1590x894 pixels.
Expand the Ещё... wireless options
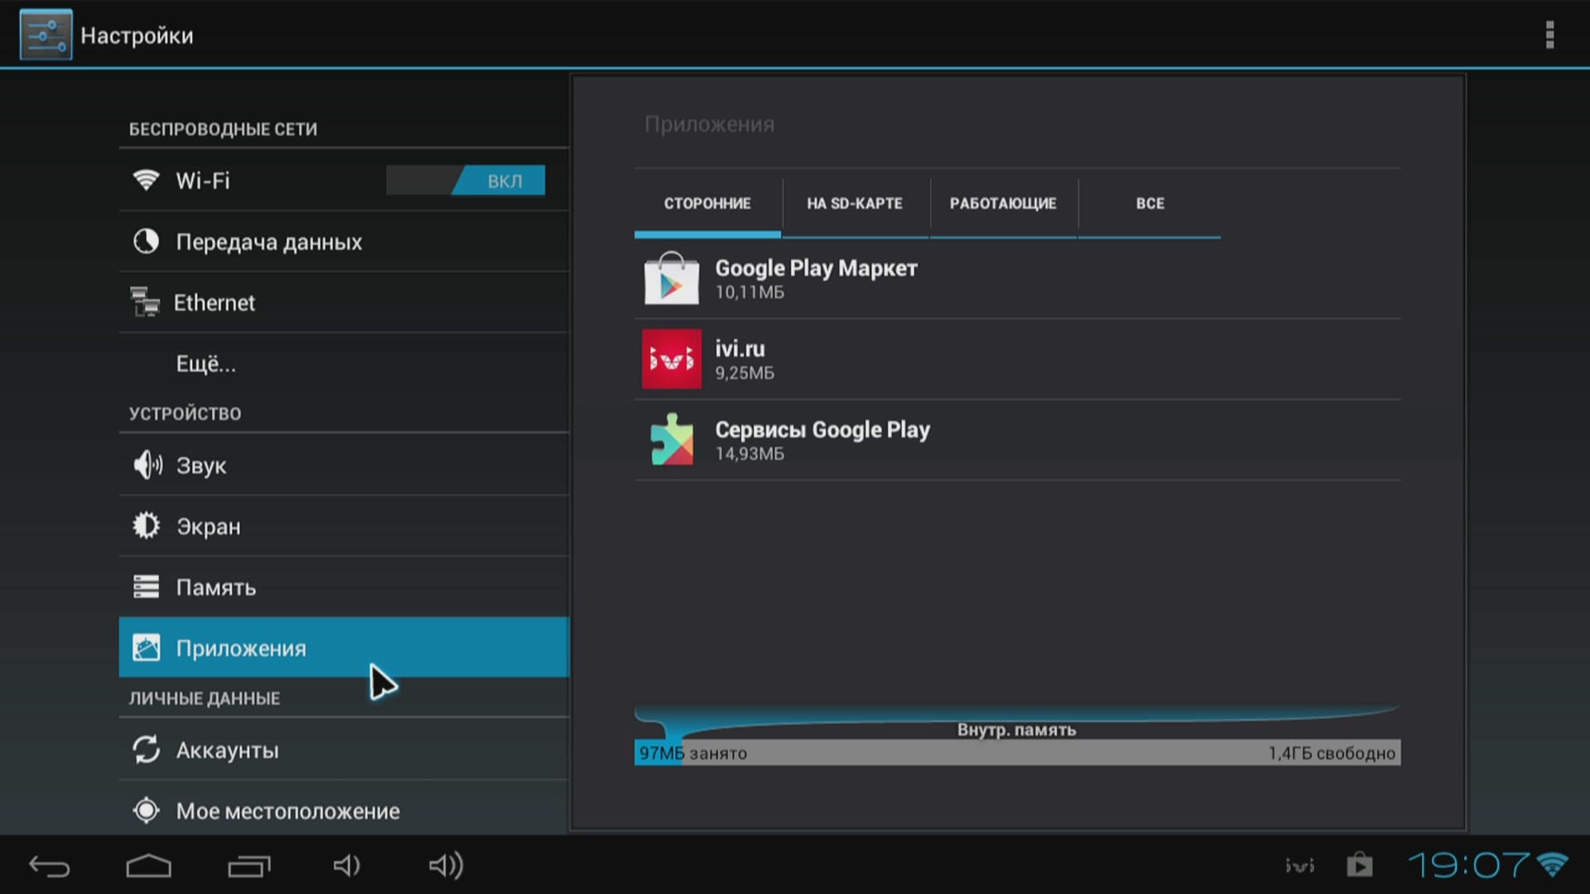[205, 364]
